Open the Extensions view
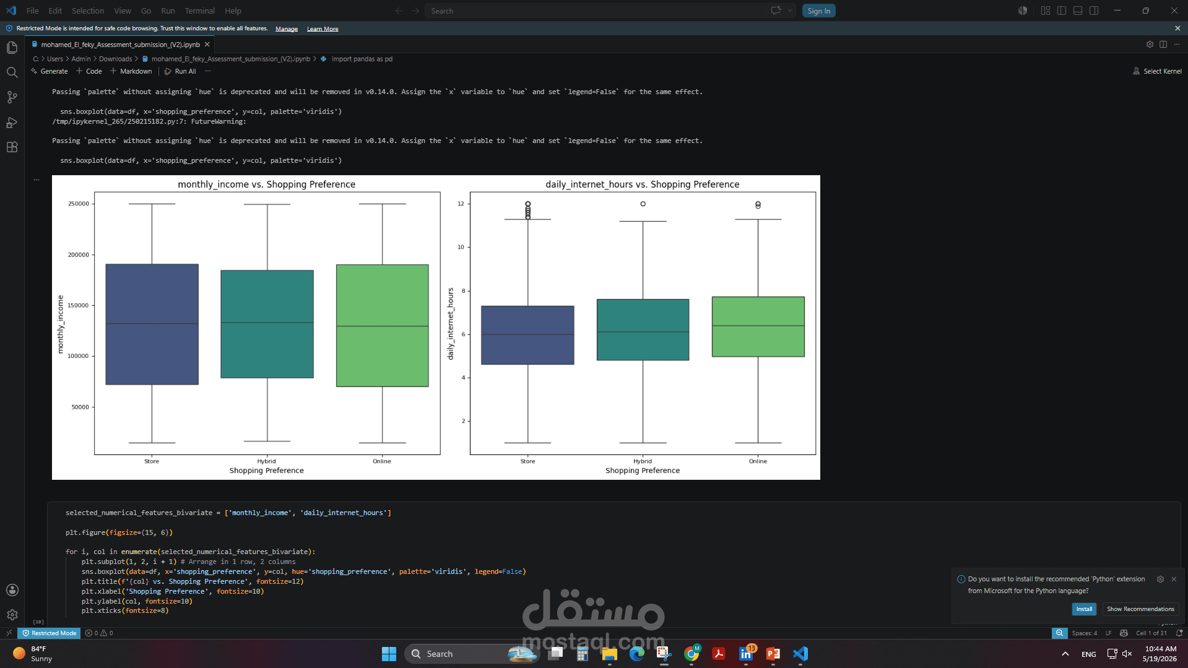The height and width of the screenshot is (668, 1188). (x=12, y=147)
